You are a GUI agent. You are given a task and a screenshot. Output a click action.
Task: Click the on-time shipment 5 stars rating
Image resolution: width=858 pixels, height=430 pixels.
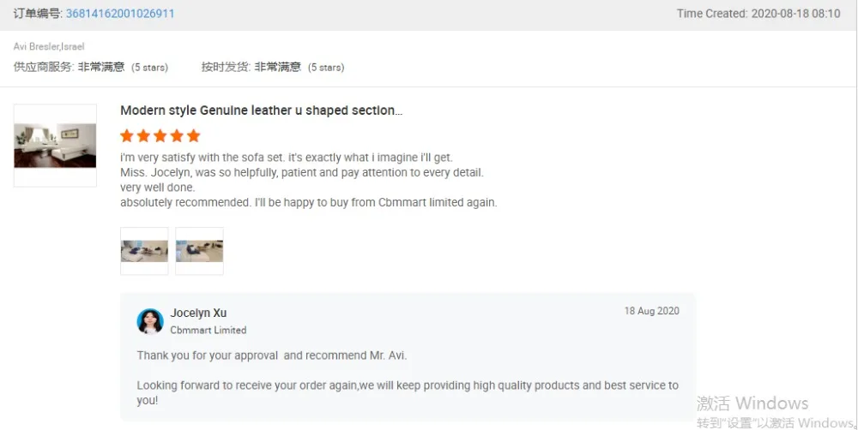tap(326, 67)
